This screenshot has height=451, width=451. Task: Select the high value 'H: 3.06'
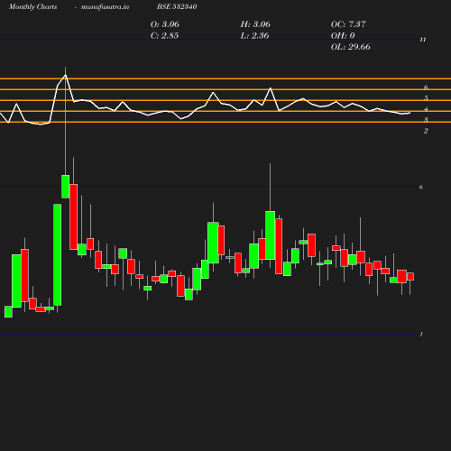click(255, 24)
